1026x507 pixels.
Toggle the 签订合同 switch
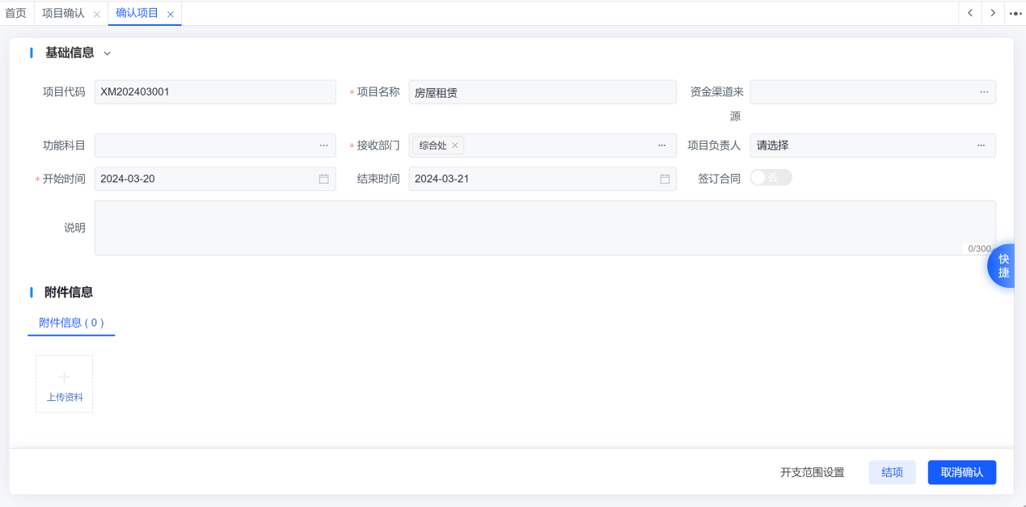click(x=771, y=178)
